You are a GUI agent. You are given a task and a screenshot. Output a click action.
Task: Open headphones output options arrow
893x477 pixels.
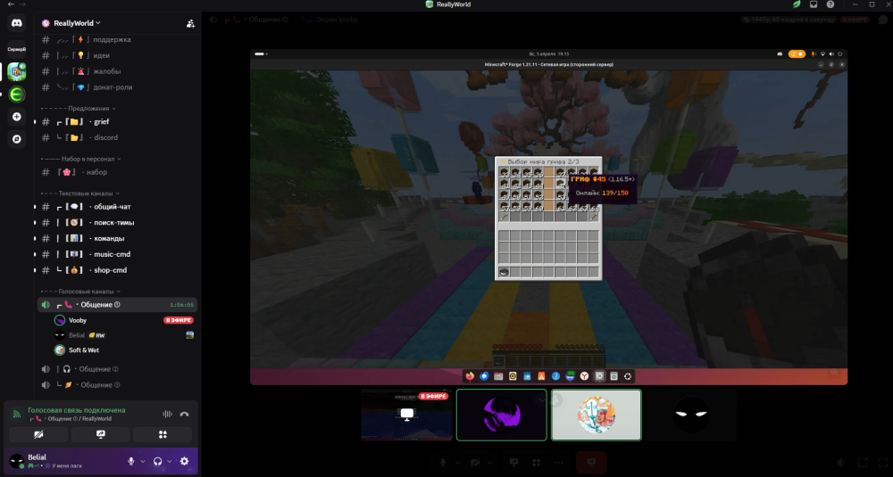tap(169, 461)
